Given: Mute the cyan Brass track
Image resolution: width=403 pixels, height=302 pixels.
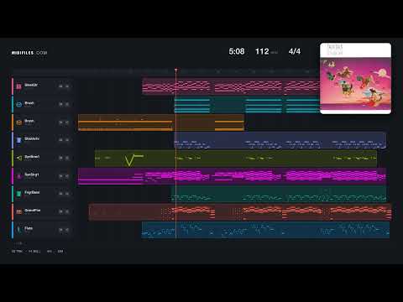Looking at the screenshot, I should click(x=60, y=104).
